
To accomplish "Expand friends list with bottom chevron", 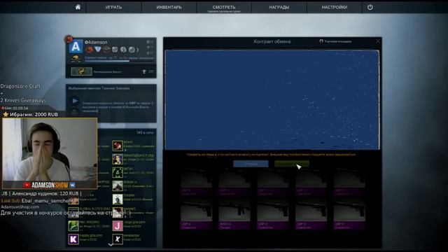I will click(111, 244).
